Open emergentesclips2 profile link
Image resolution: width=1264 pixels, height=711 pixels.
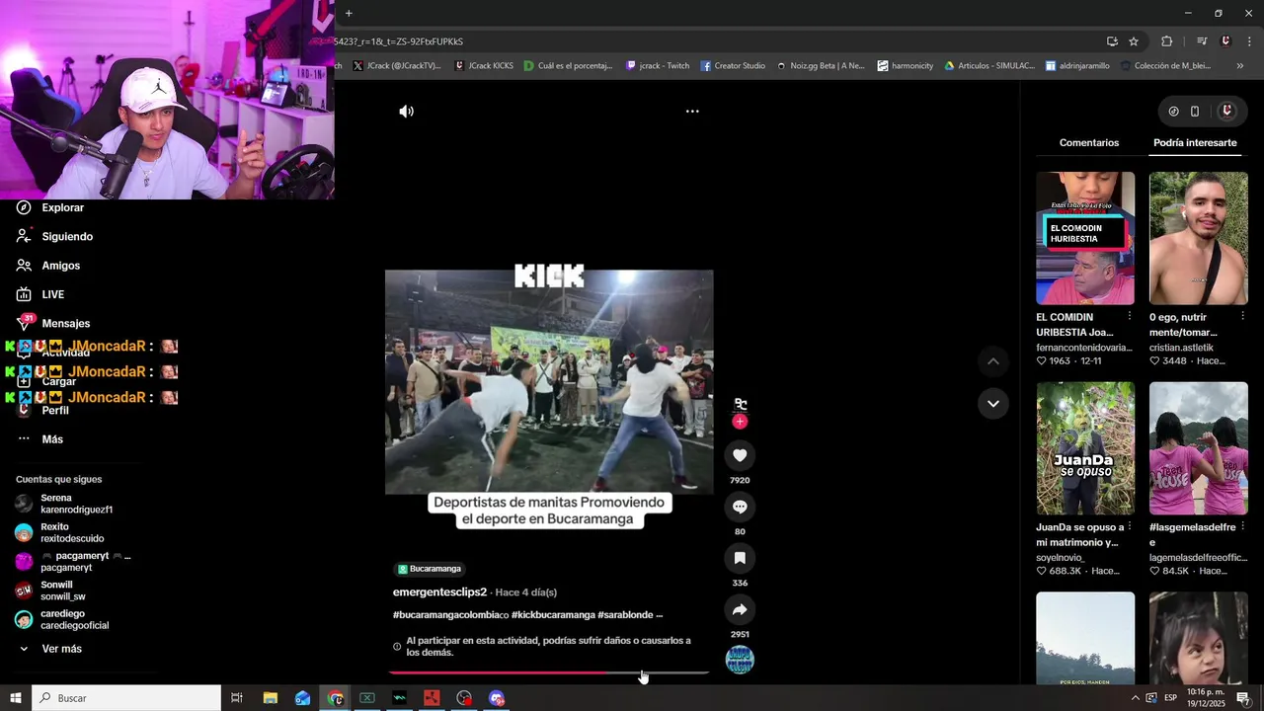click(x=439, y=592)
